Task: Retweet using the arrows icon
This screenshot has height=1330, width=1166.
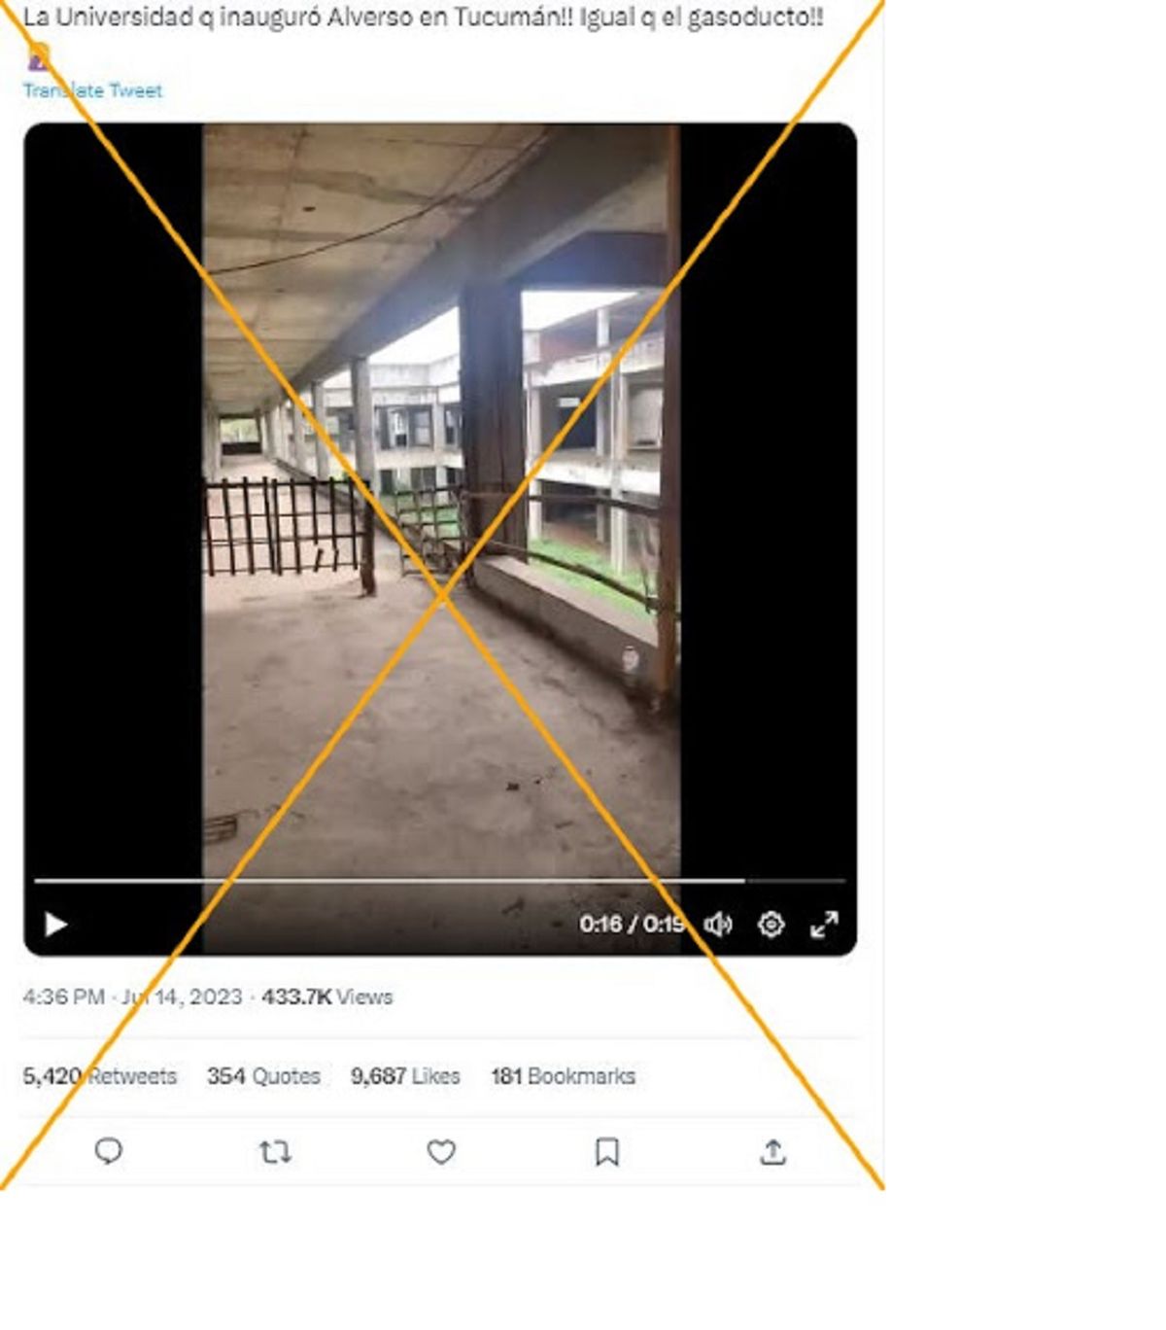Action: pyautogui.click(x=275, y=1152)
